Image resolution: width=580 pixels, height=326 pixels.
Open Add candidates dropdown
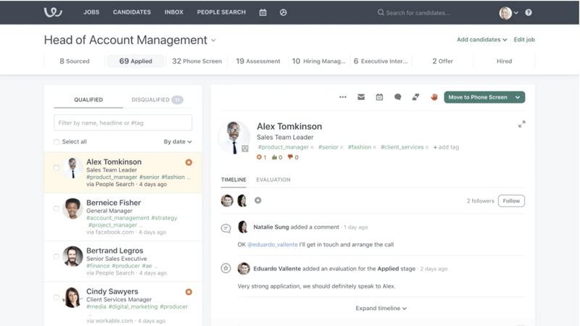coord(481,40)
